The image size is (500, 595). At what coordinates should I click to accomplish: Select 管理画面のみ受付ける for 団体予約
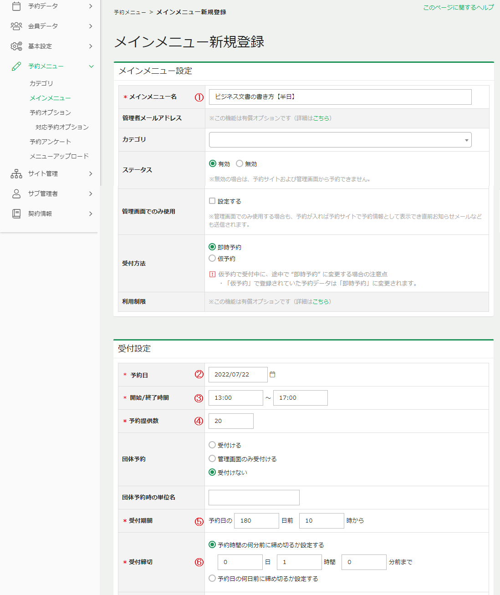212,458
